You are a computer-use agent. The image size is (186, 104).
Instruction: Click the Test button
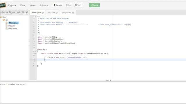(78, 5)
